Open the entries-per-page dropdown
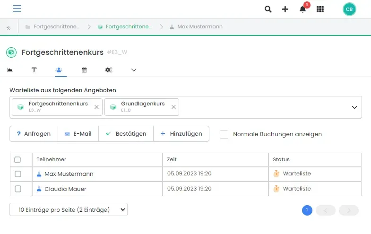Screen dimensions: 371x234 69,209
